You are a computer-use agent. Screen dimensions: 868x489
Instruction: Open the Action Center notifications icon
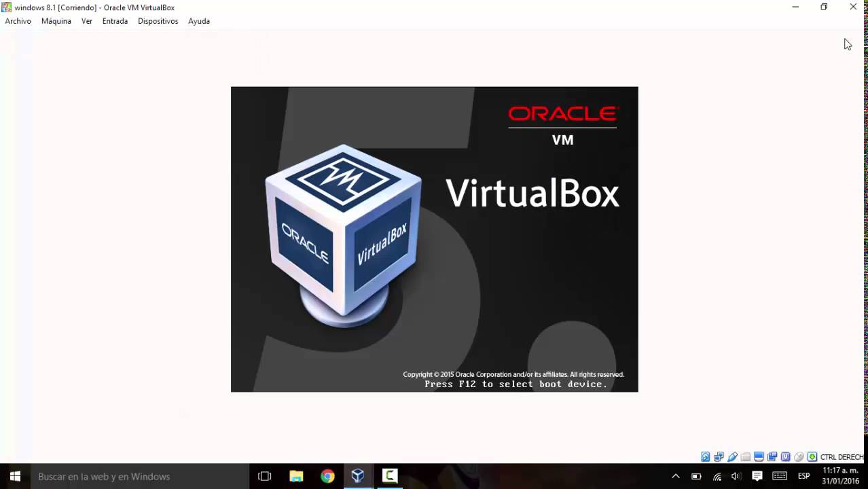757,476
